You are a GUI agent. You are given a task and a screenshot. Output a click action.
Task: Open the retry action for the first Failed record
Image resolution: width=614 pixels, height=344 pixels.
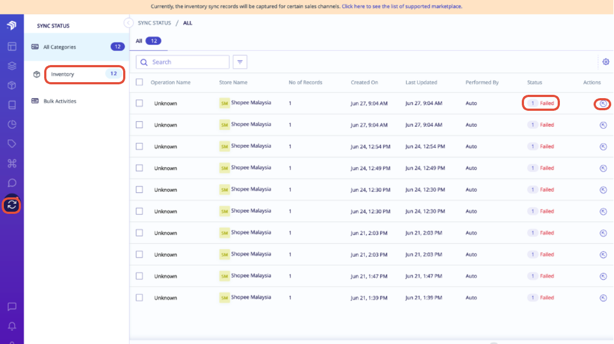click(x=602, y=103)
